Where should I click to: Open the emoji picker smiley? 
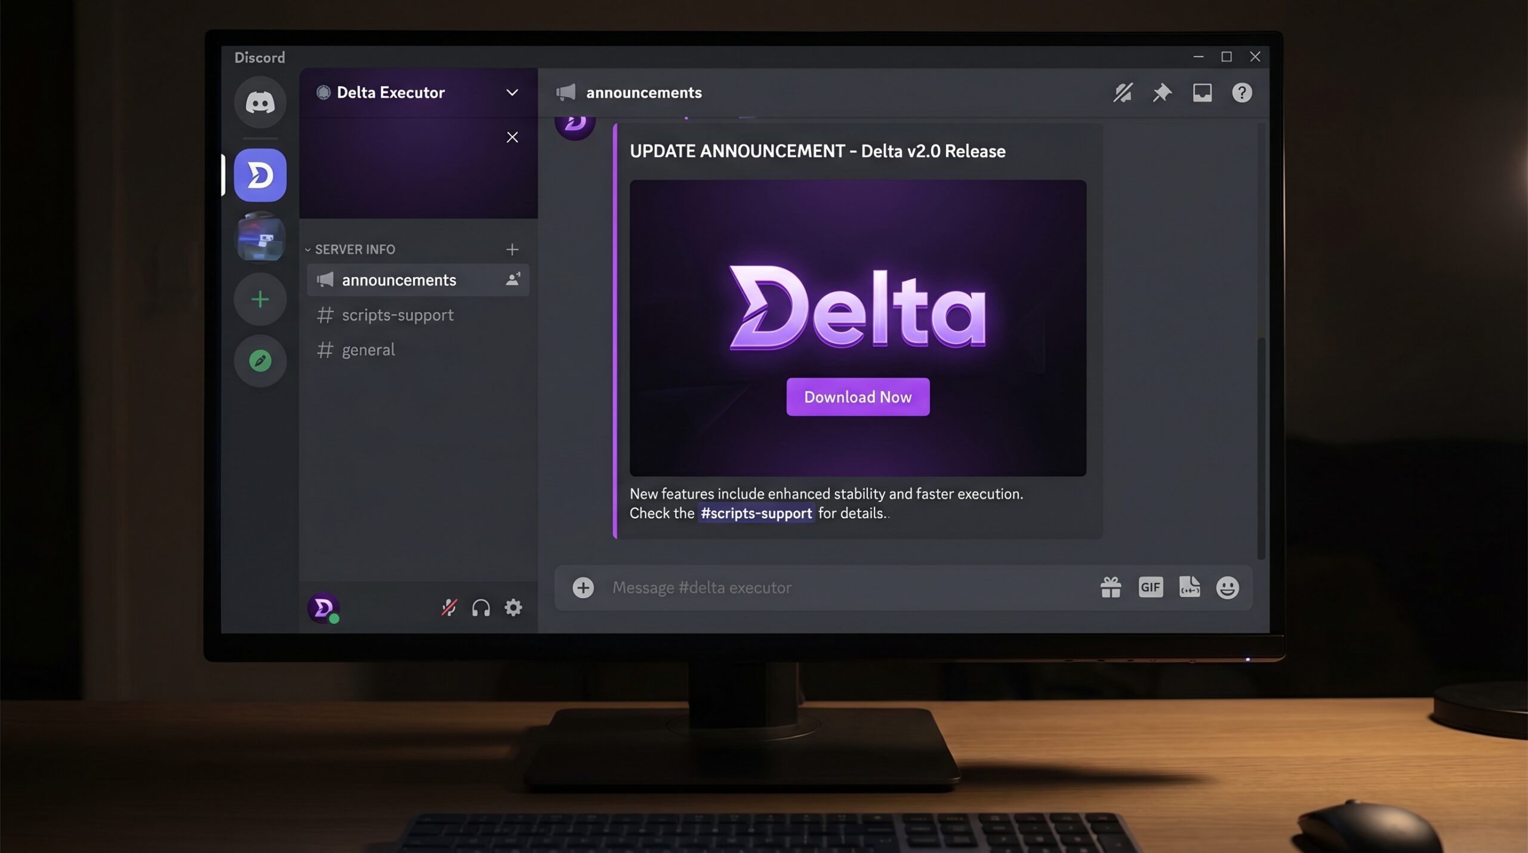pyautogui.click(x=1228, y=588)
